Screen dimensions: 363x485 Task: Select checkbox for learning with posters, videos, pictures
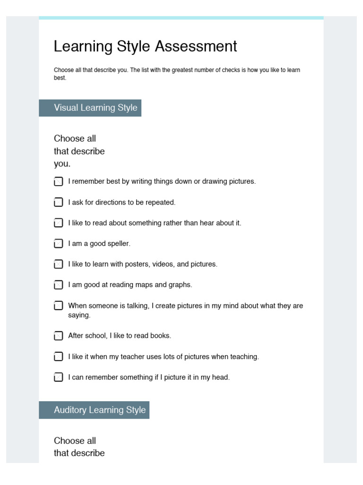[x=58, y=264]
